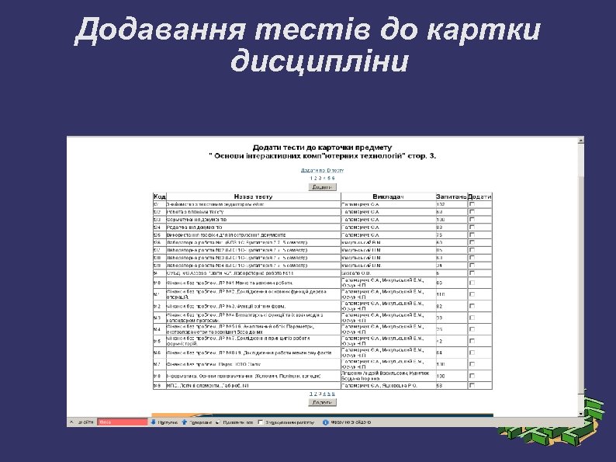Click the Підсвітити все highlighter icon

pos(219,422)
